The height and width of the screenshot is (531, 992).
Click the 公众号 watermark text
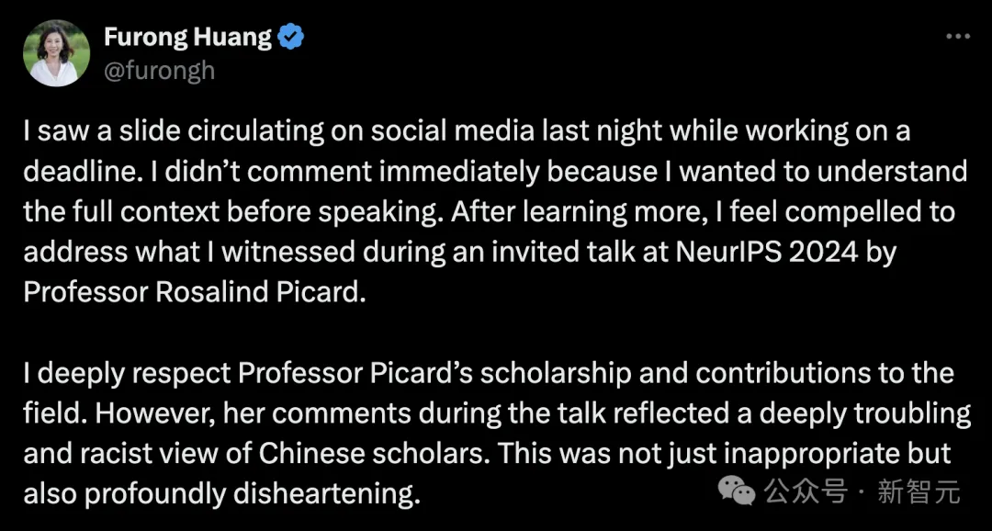point(806,491)
